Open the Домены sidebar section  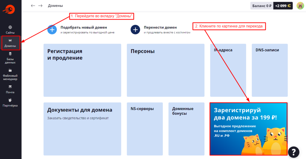[10, 43]
